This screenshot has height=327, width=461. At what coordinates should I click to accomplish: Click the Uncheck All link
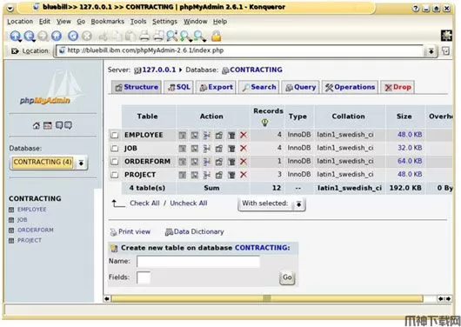(189, 204)
